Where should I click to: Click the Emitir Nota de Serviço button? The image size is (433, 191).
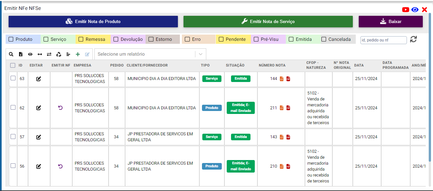[268, 22]
